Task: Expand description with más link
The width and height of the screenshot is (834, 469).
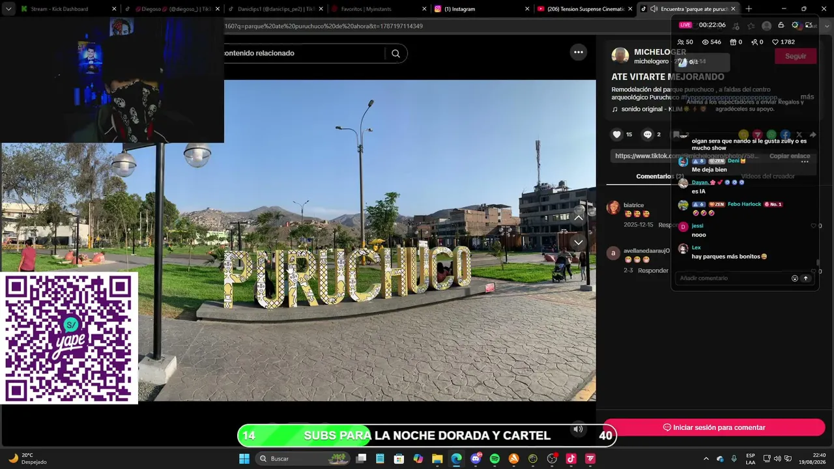Action: pos(807,97)
